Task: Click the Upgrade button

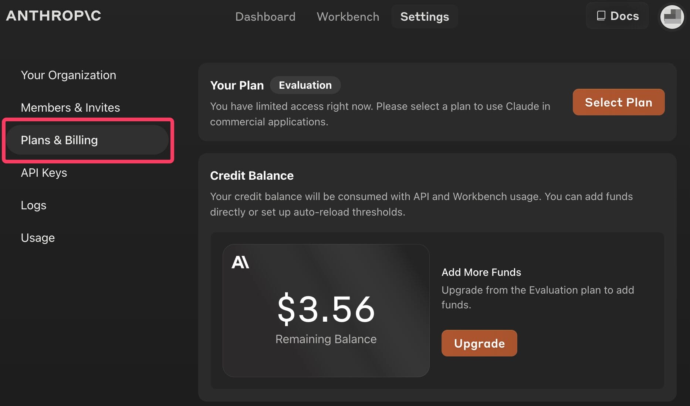Action: tap(479, 343)
